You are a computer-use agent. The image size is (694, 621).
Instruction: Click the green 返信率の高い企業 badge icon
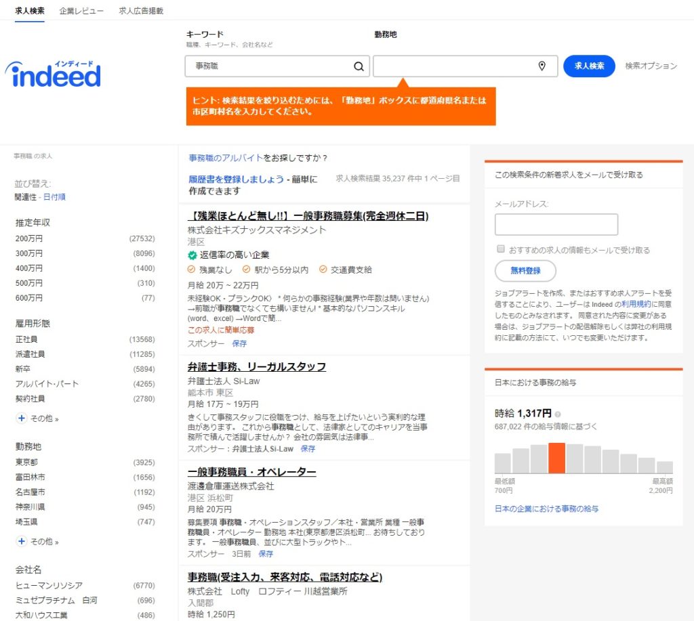click(x=192, y=255)
